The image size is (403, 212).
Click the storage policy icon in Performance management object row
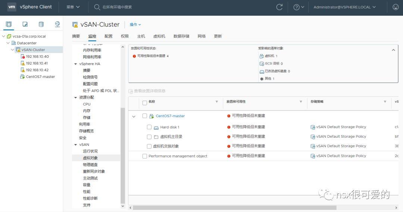point(313,156)
